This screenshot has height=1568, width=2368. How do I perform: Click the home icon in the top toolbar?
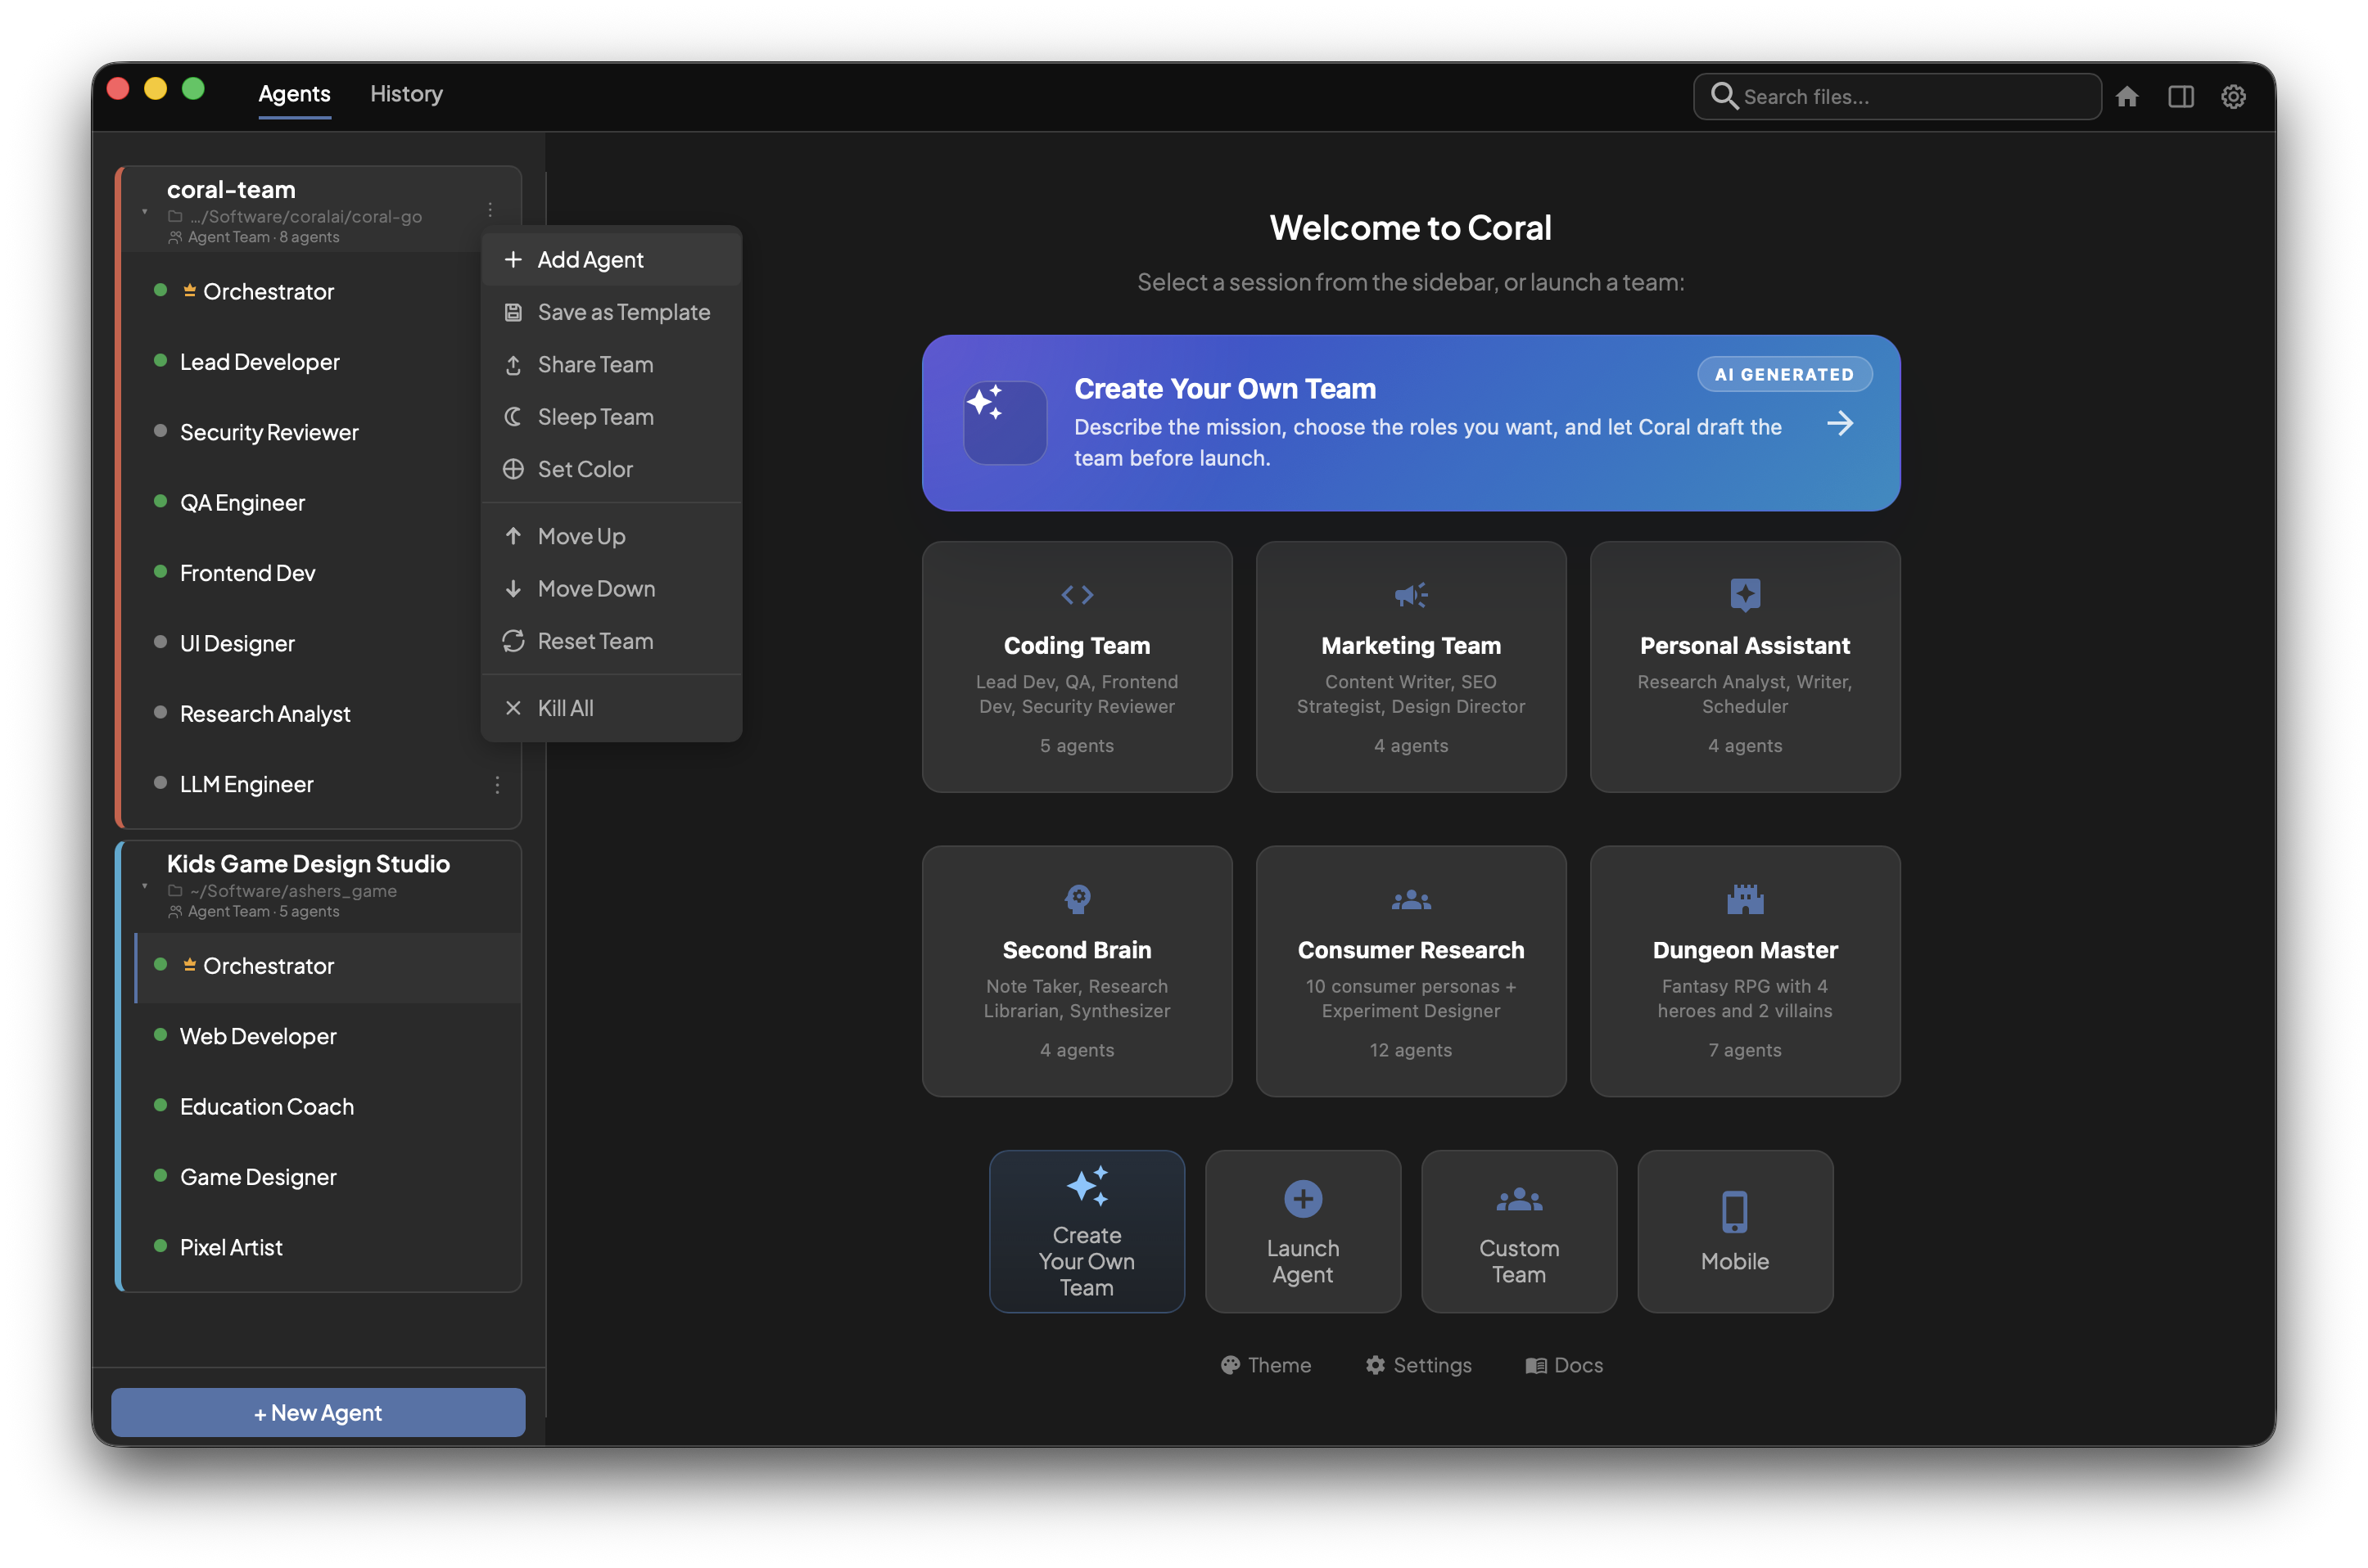click(2129, 96)
